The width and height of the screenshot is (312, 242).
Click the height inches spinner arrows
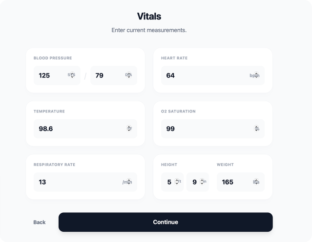point(202,182)
